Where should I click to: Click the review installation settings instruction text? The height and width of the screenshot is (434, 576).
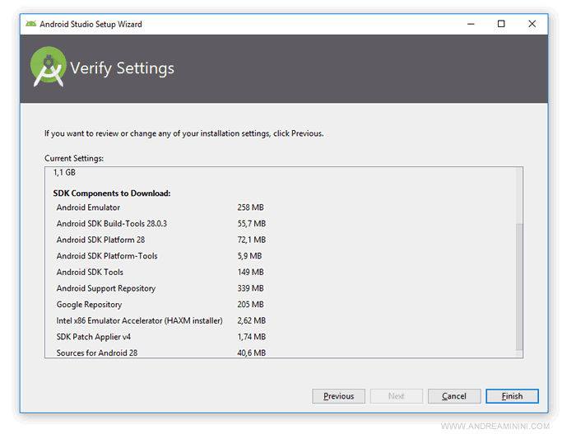[x=184, y=133]
